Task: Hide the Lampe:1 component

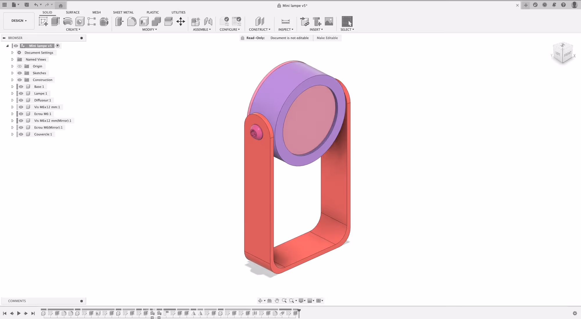Action: coord(21,93)
